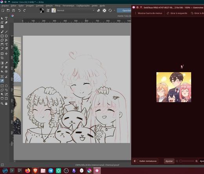Select the Select Shapes arrow tool
The width and height of the screenshot is (204, 174).
pos(2,18)
